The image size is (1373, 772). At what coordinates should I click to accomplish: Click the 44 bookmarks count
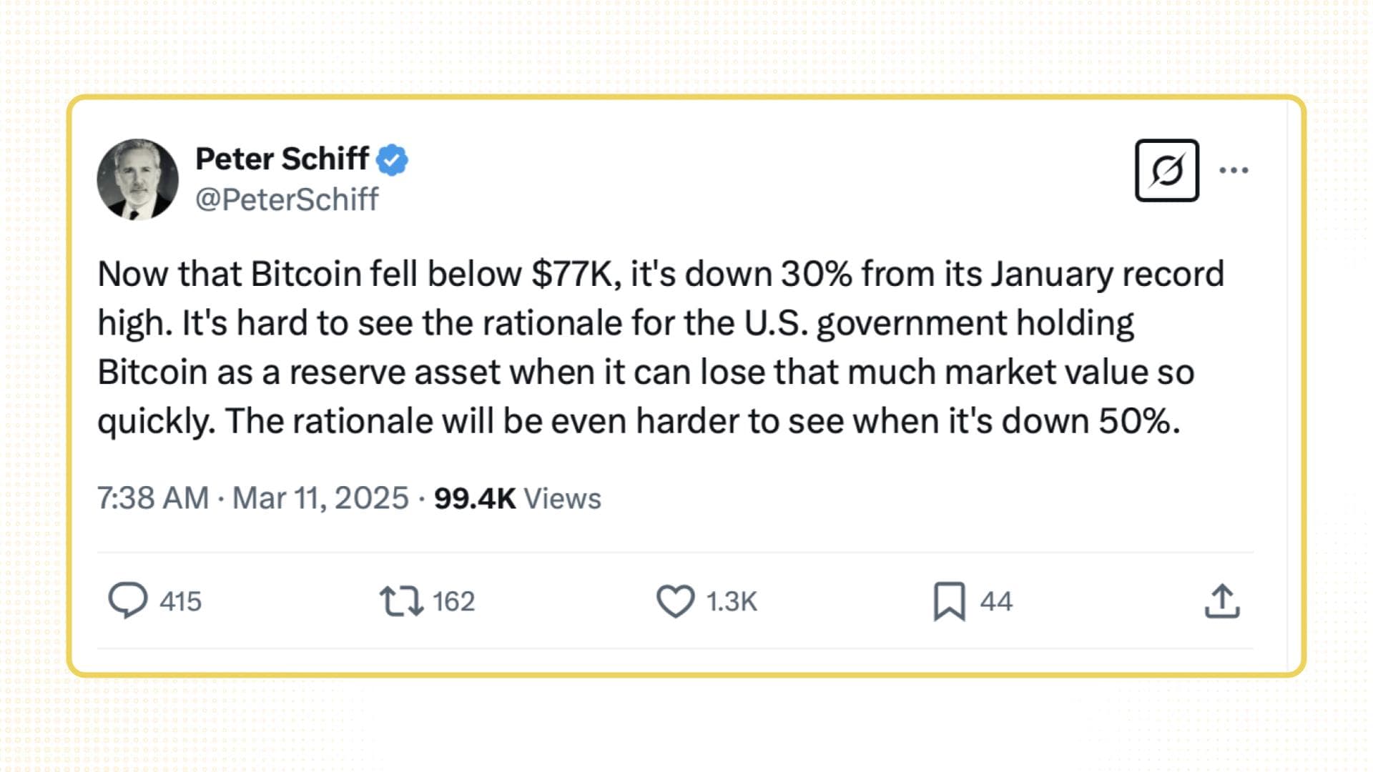point(996,601)
